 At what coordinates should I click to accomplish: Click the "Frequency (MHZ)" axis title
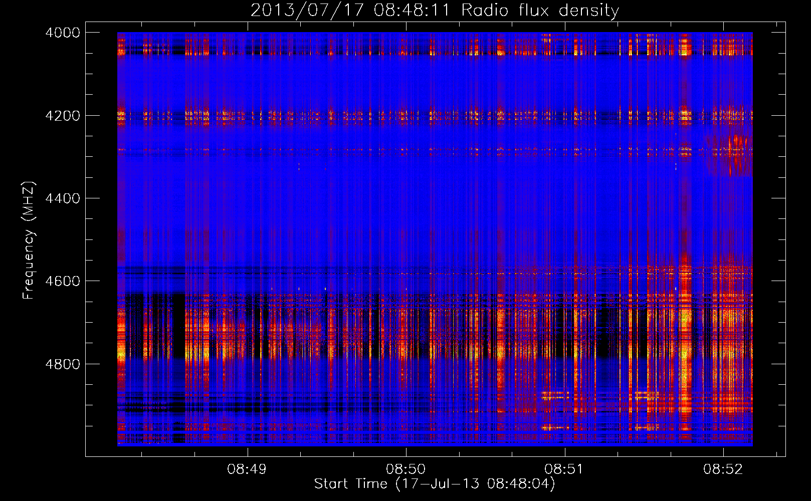29,240
